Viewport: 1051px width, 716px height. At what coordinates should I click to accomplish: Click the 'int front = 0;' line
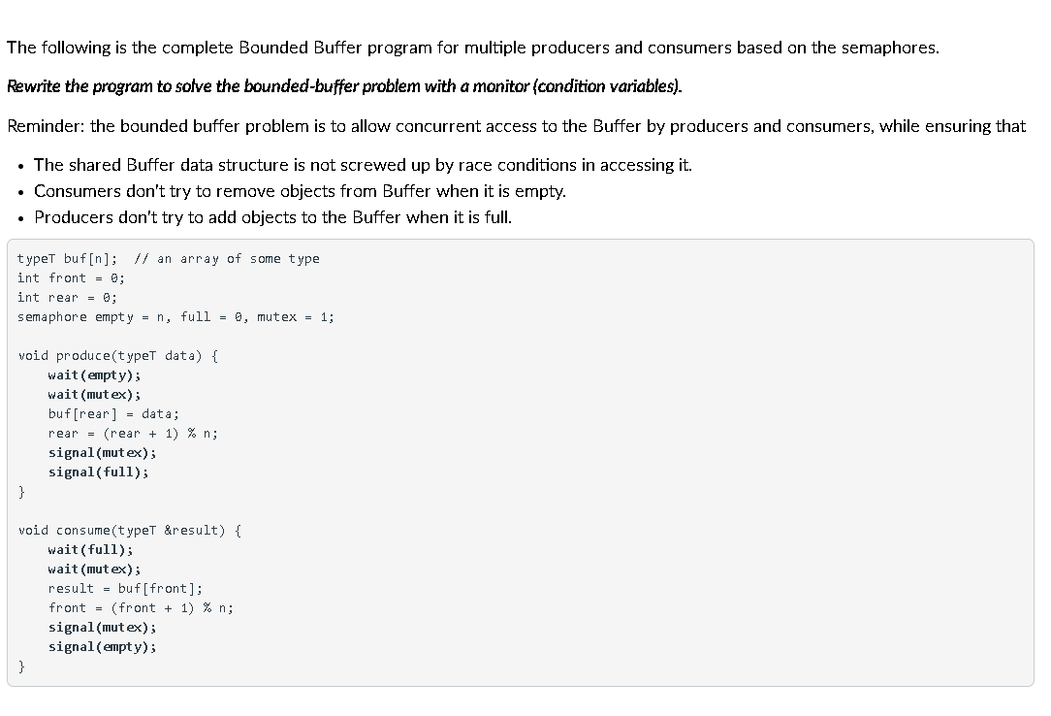[x=71, y=278]
